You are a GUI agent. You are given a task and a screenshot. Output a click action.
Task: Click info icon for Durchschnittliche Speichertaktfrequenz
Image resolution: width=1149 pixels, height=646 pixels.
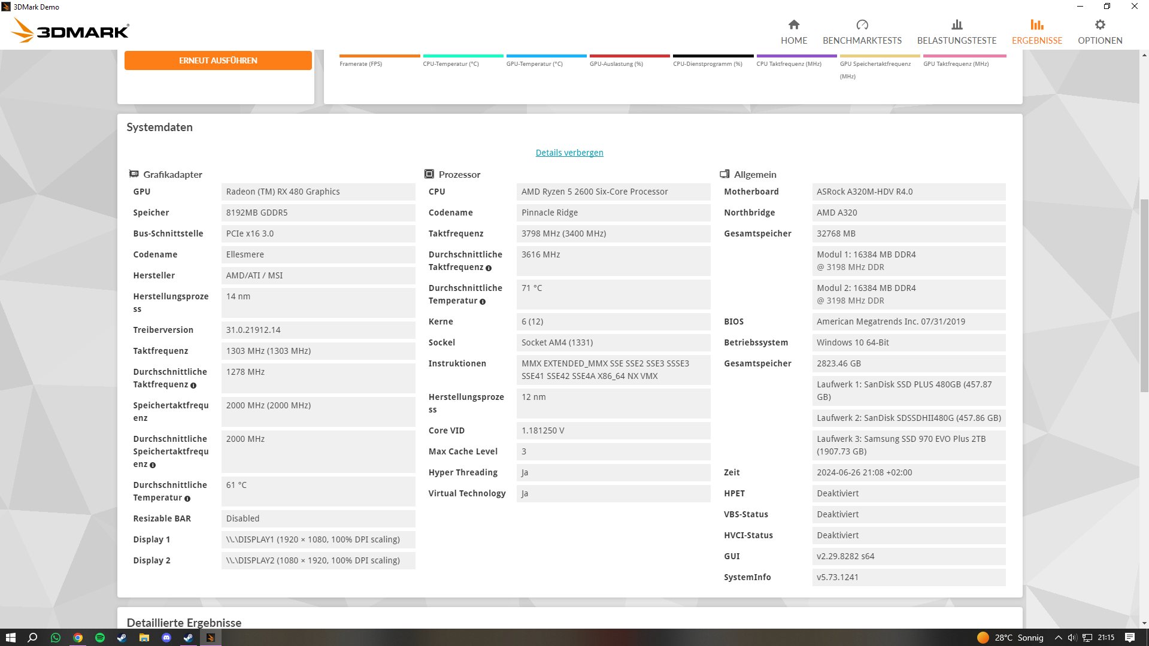tap(153, 465)
